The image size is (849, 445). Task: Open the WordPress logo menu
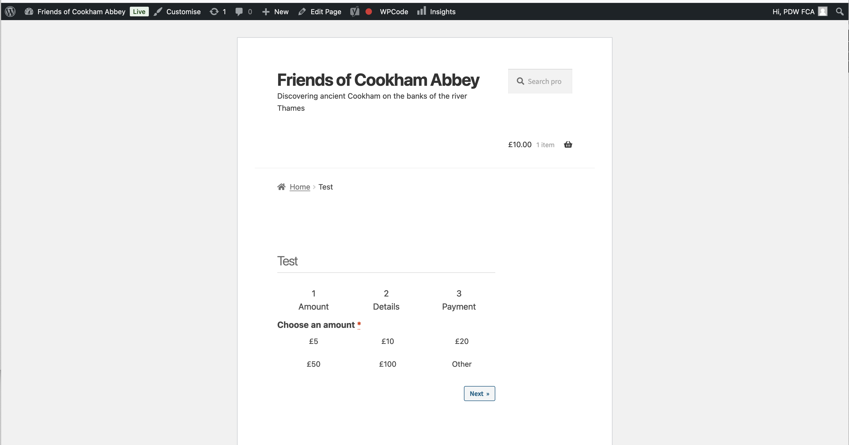tap(10, 12)
